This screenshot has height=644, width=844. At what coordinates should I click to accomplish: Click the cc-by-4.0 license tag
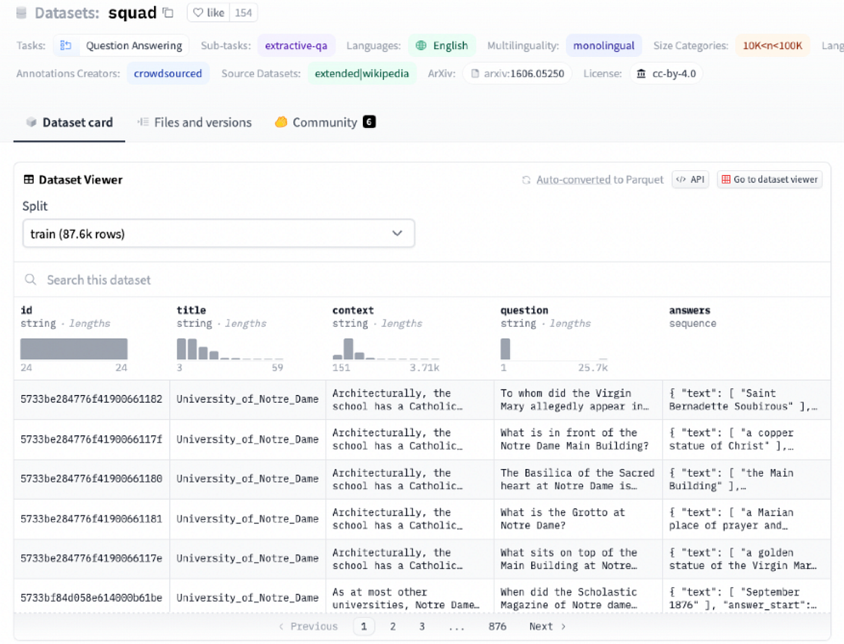pos(665,73)
